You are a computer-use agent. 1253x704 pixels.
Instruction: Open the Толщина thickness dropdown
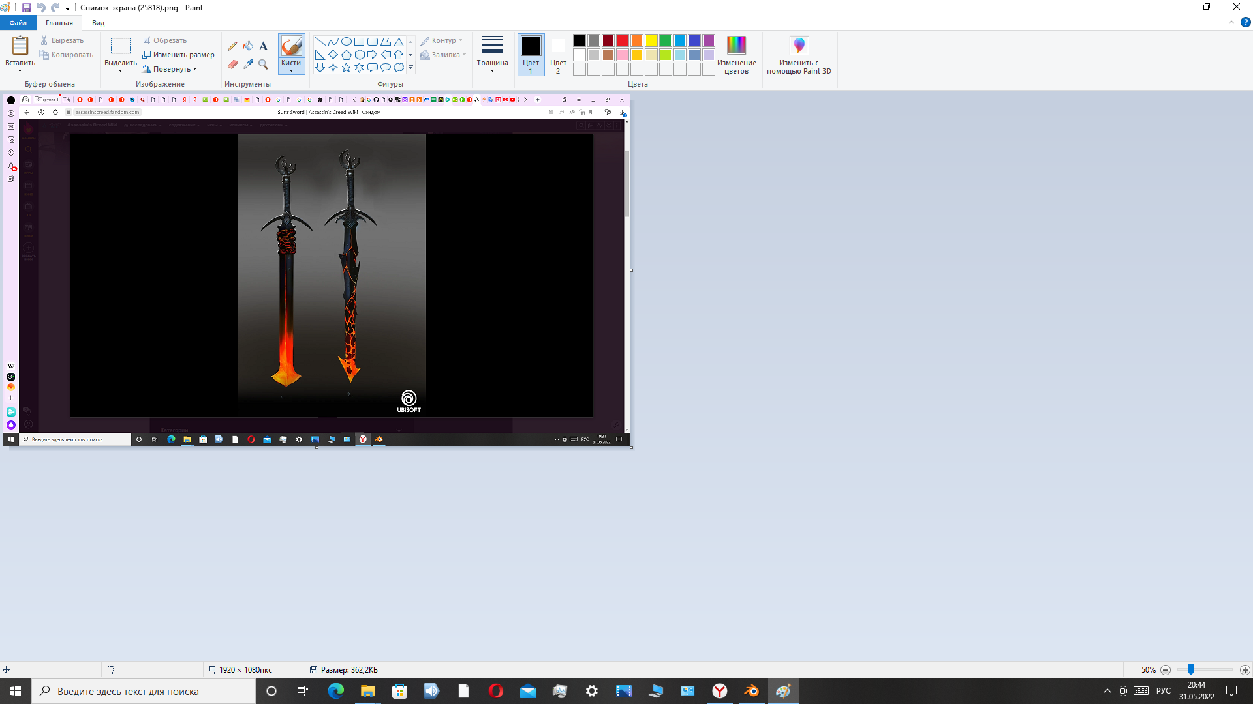(x=492, y=53)
